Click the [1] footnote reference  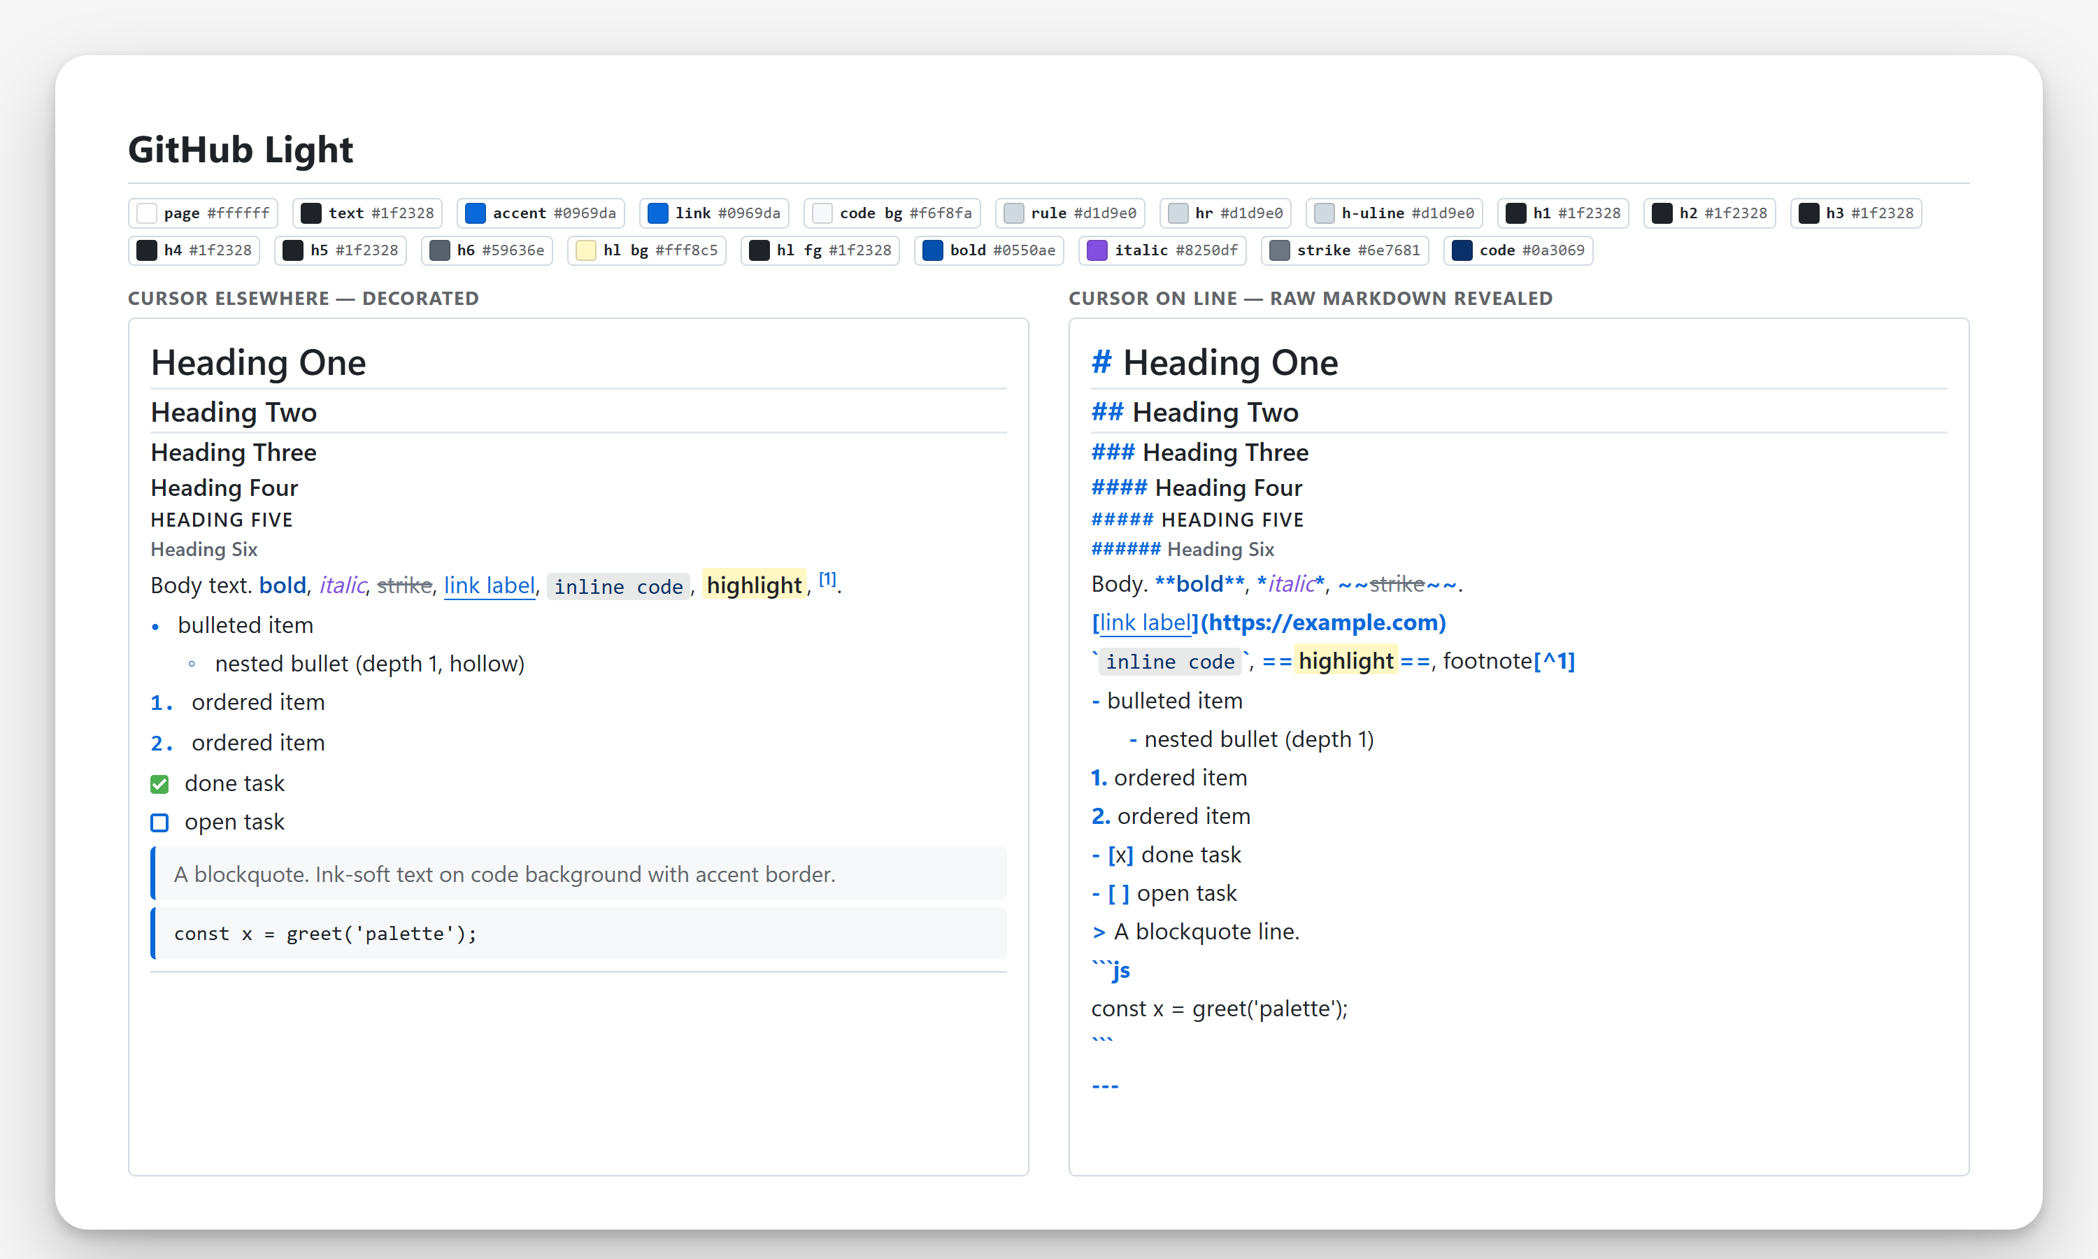pos(828,579)
